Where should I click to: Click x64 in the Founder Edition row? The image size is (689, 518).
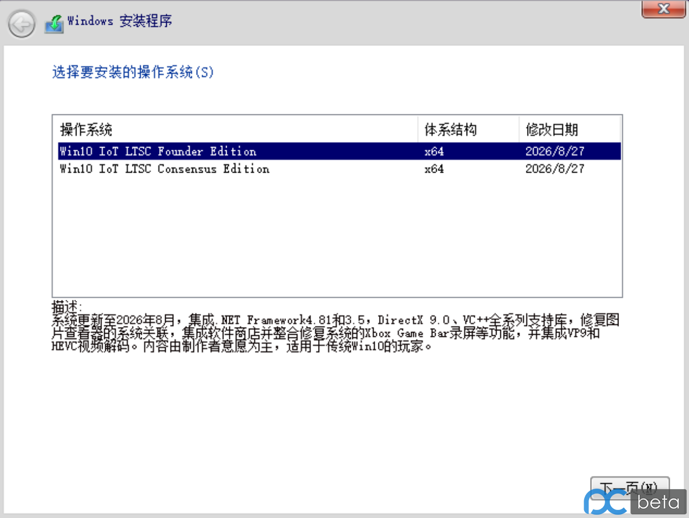tap(434, 151)
